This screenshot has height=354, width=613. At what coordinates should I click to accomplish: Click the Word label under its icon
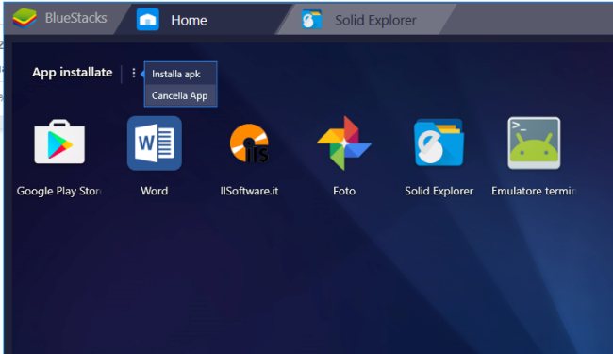click(x=155, y=191)
